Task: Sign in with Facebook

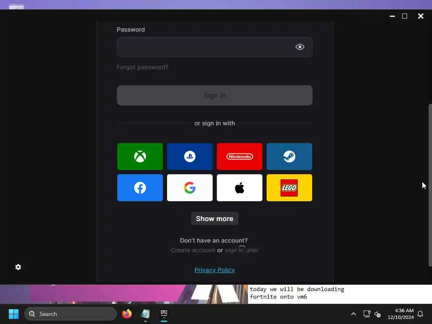Action: 140,188
